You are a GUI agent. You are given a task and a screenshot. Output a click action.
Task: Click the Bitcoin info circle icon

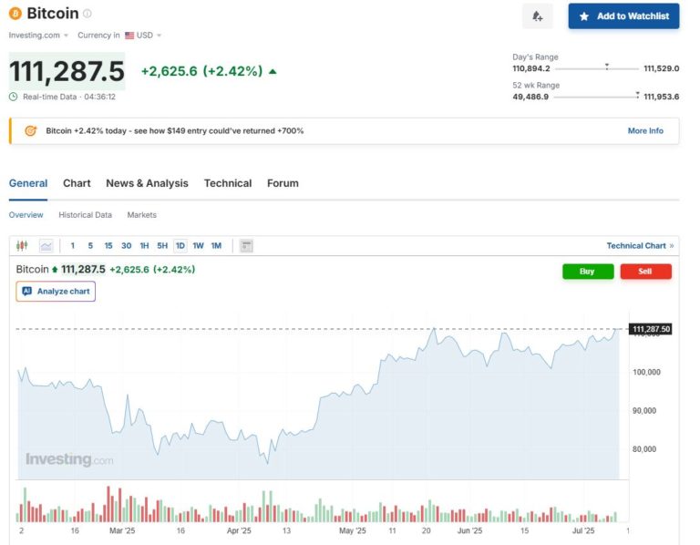(x=87, y=14)
